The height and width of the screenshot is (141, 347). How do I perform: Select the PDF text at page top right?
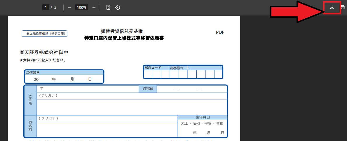pyautogui.click(x=220, y=32)
